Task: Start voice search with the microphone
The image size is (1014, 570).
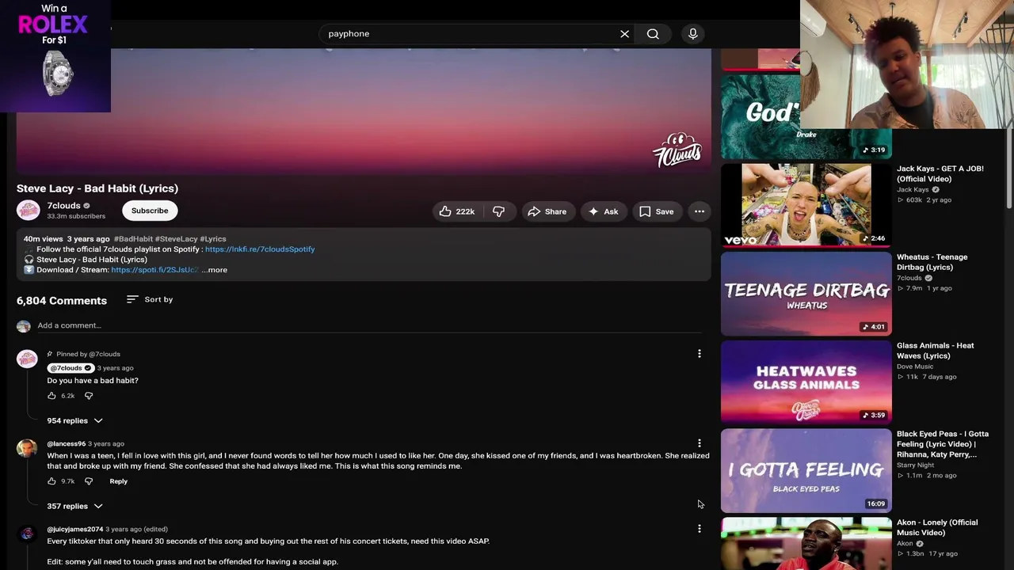Action: click(x=693, y=34)
